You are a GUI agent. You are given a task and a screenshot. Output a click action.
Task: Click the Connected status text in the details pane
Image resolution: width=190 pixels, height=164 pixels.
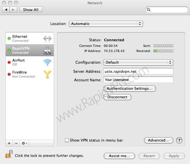coord(114,40)
